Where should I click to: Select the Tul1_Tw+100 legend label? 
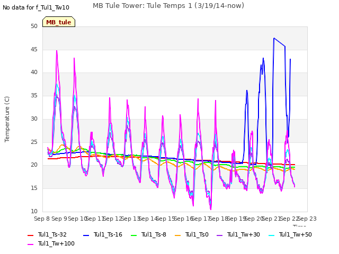coord(56,243)
